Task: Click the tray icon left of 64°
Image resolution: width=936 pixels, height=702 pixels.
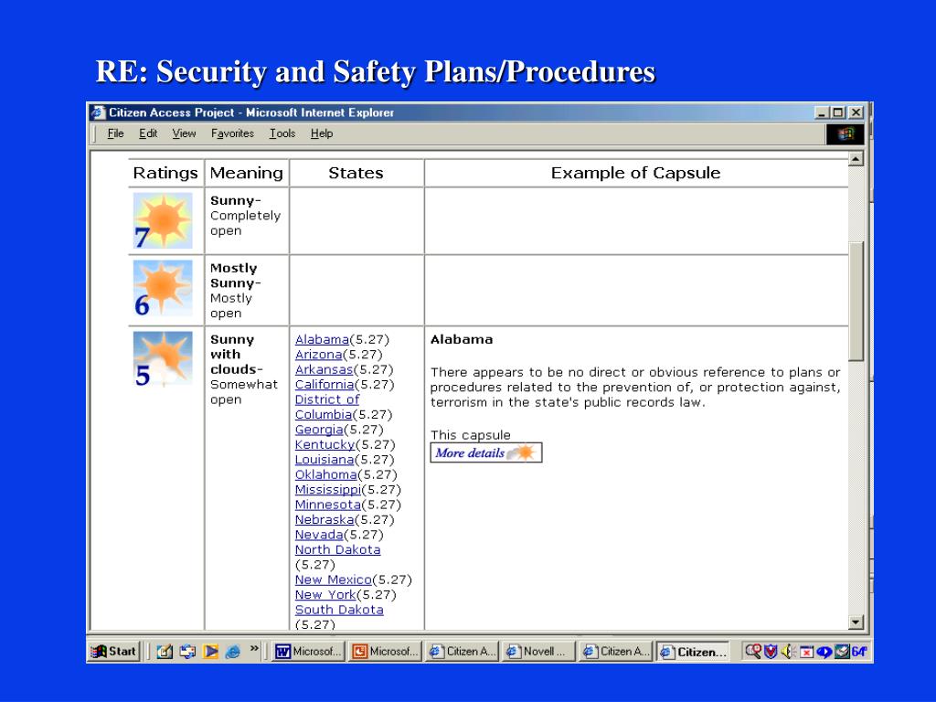Action: pyautogui.click(x=842, y=651)
